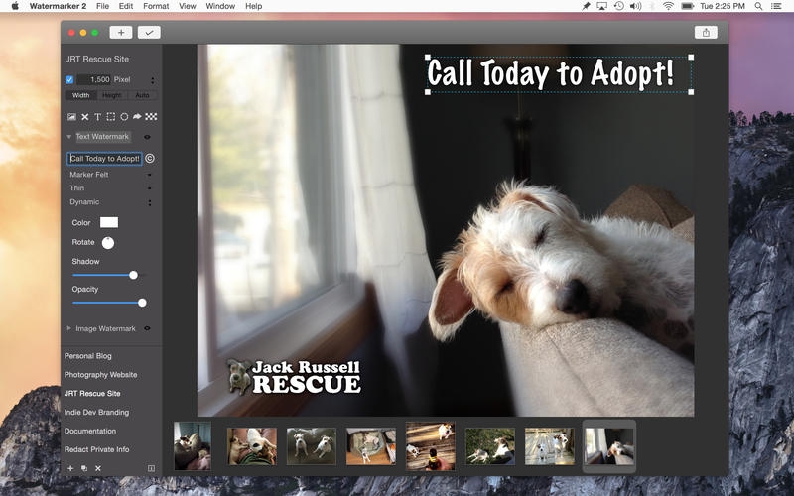Select the Photography Website preset
The image size is (794, 496).
click(101, 375)
